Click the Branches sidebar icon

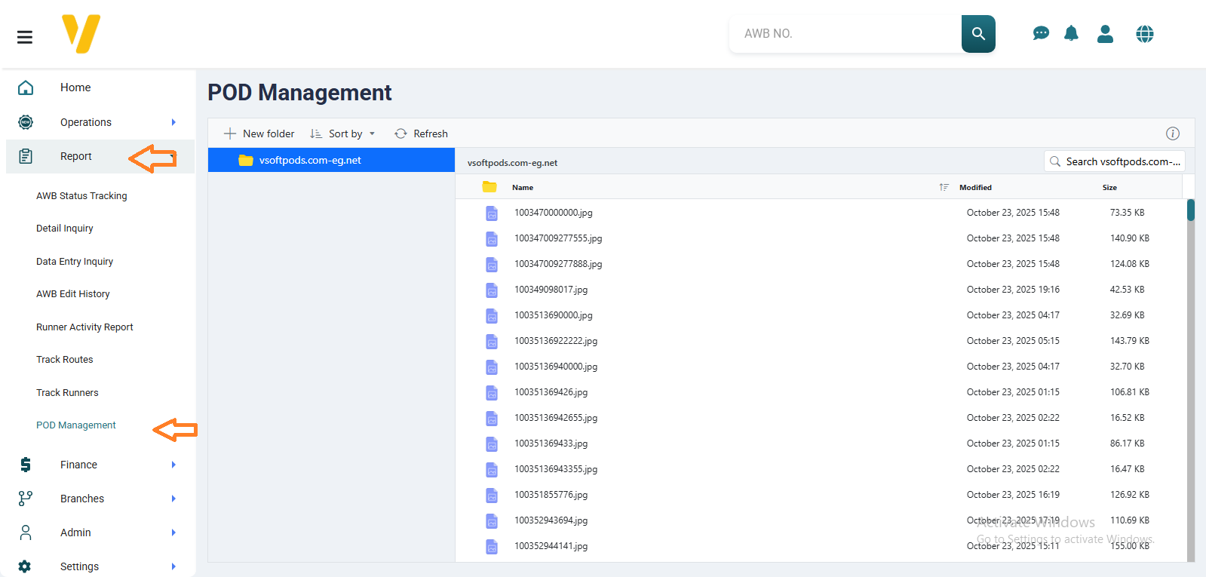coord(26,499)
